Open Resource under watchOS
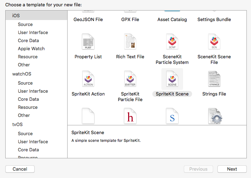The height and width of the screenshot is (178, 251). [x=28, y=107]
